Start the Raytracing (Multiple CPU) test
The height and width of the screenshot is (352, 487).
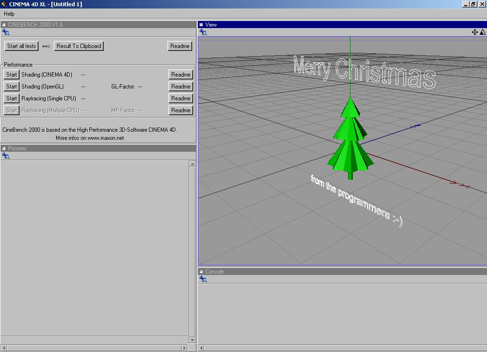tap(11, 110)
